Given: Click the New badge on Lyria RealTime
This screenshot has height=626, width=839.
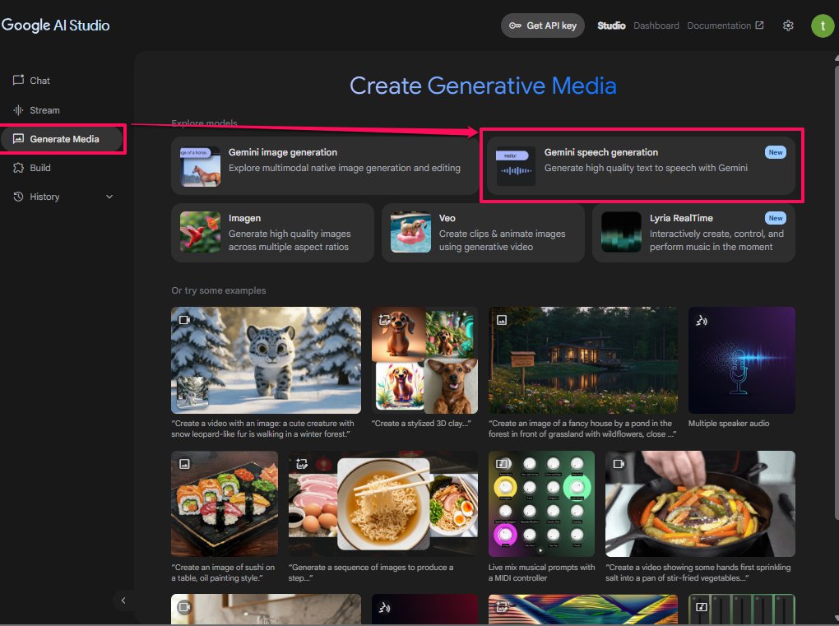Looking at the screenshot, I should (776, 218).
